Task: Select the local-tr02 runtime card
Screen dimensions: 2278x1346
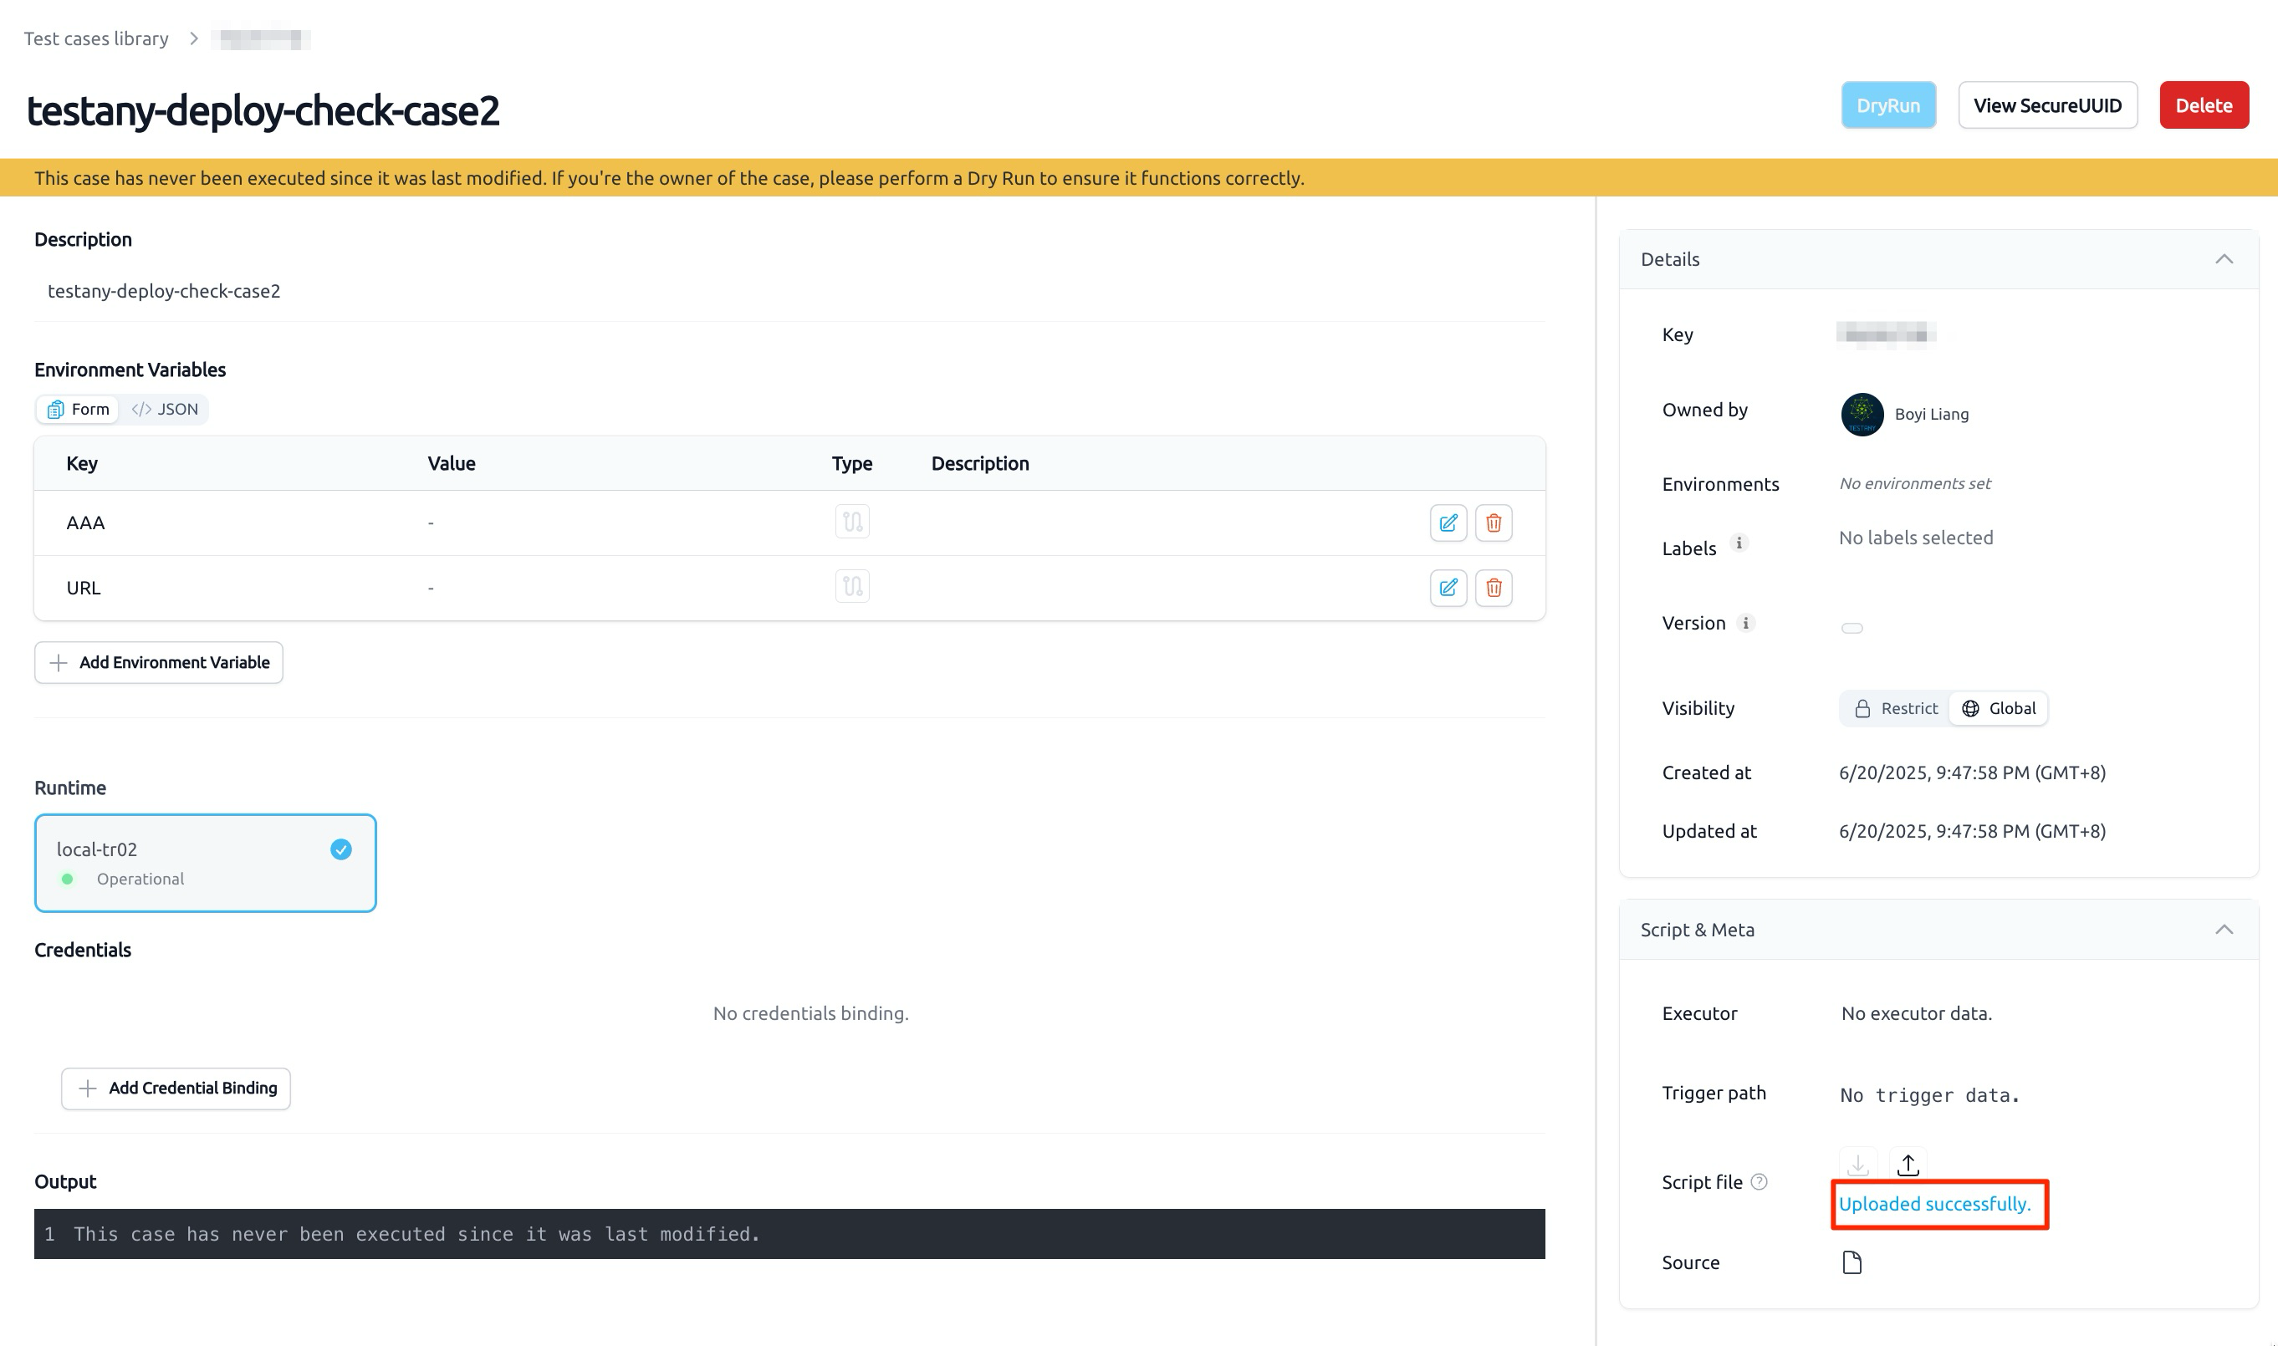Action: click(205, 863)
